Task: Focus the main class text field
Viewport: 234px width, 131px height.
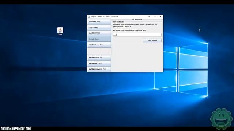Action: 137,35
